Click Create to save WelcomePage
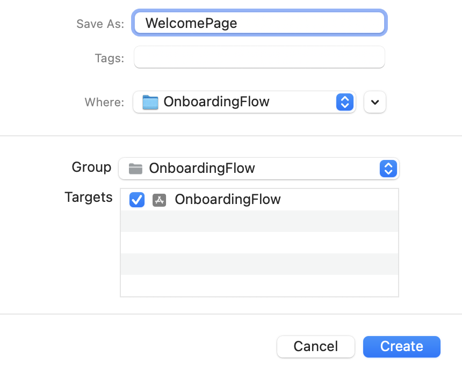This screenshot has height=379, width=462. pyautogui.click(x=401, y=346)
